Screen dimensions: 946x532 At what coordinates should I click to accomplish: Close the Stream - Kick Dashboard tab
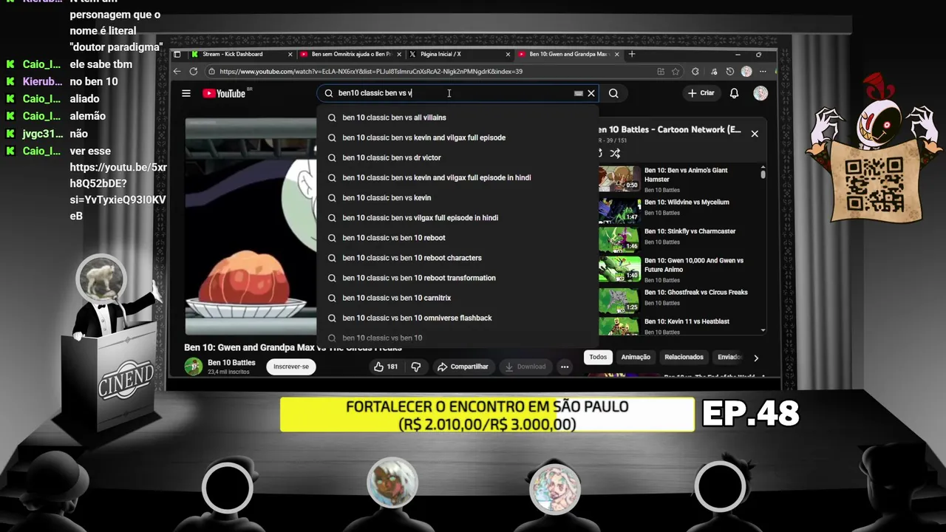290,54
